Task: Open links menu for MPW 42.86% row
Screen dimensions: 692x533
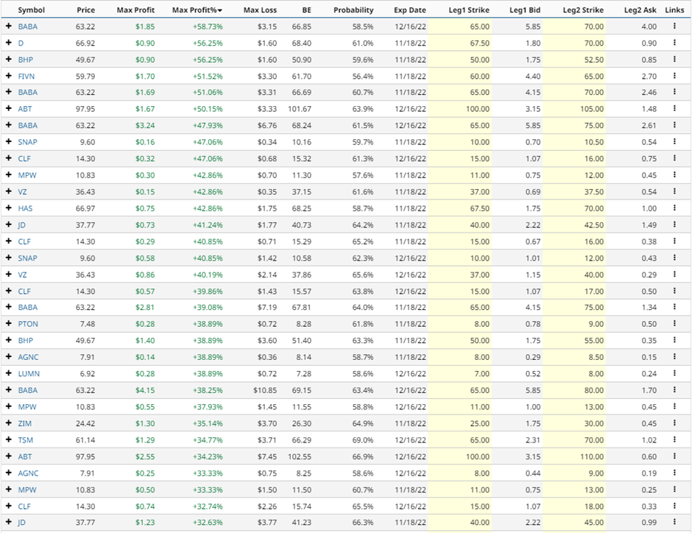Action: 674,175
